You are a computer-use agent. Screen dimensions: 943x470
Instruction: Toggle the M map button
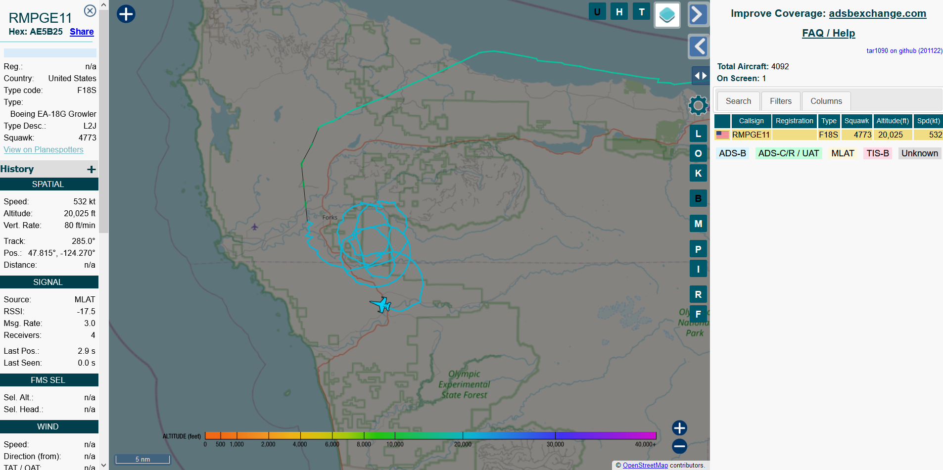tap(698, 224)
